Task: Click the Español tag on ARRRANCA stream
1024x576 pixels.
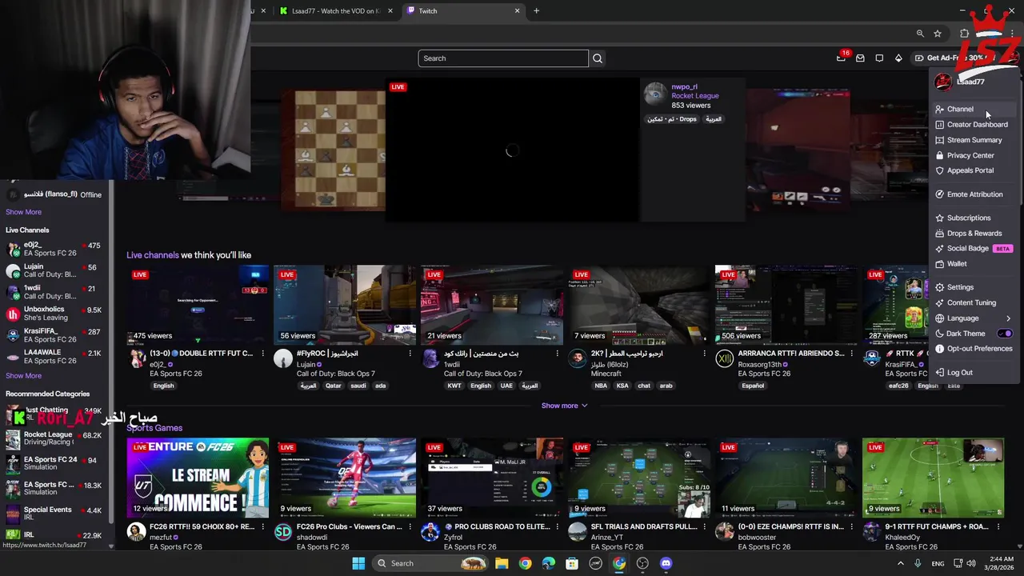Action: coord(753,386)
